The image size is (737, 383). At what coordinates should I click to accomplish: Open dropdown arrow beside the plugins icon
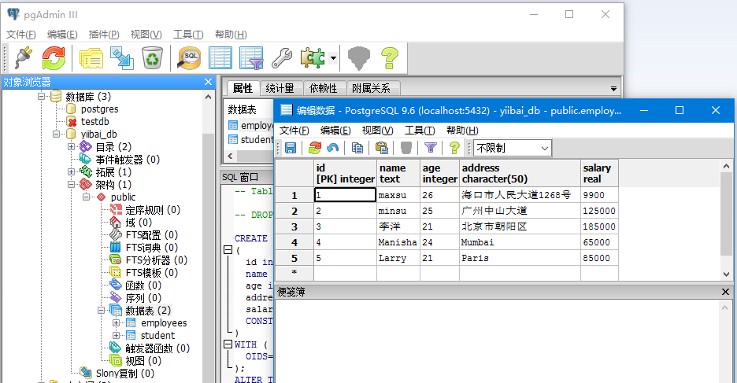pos(333,59)
